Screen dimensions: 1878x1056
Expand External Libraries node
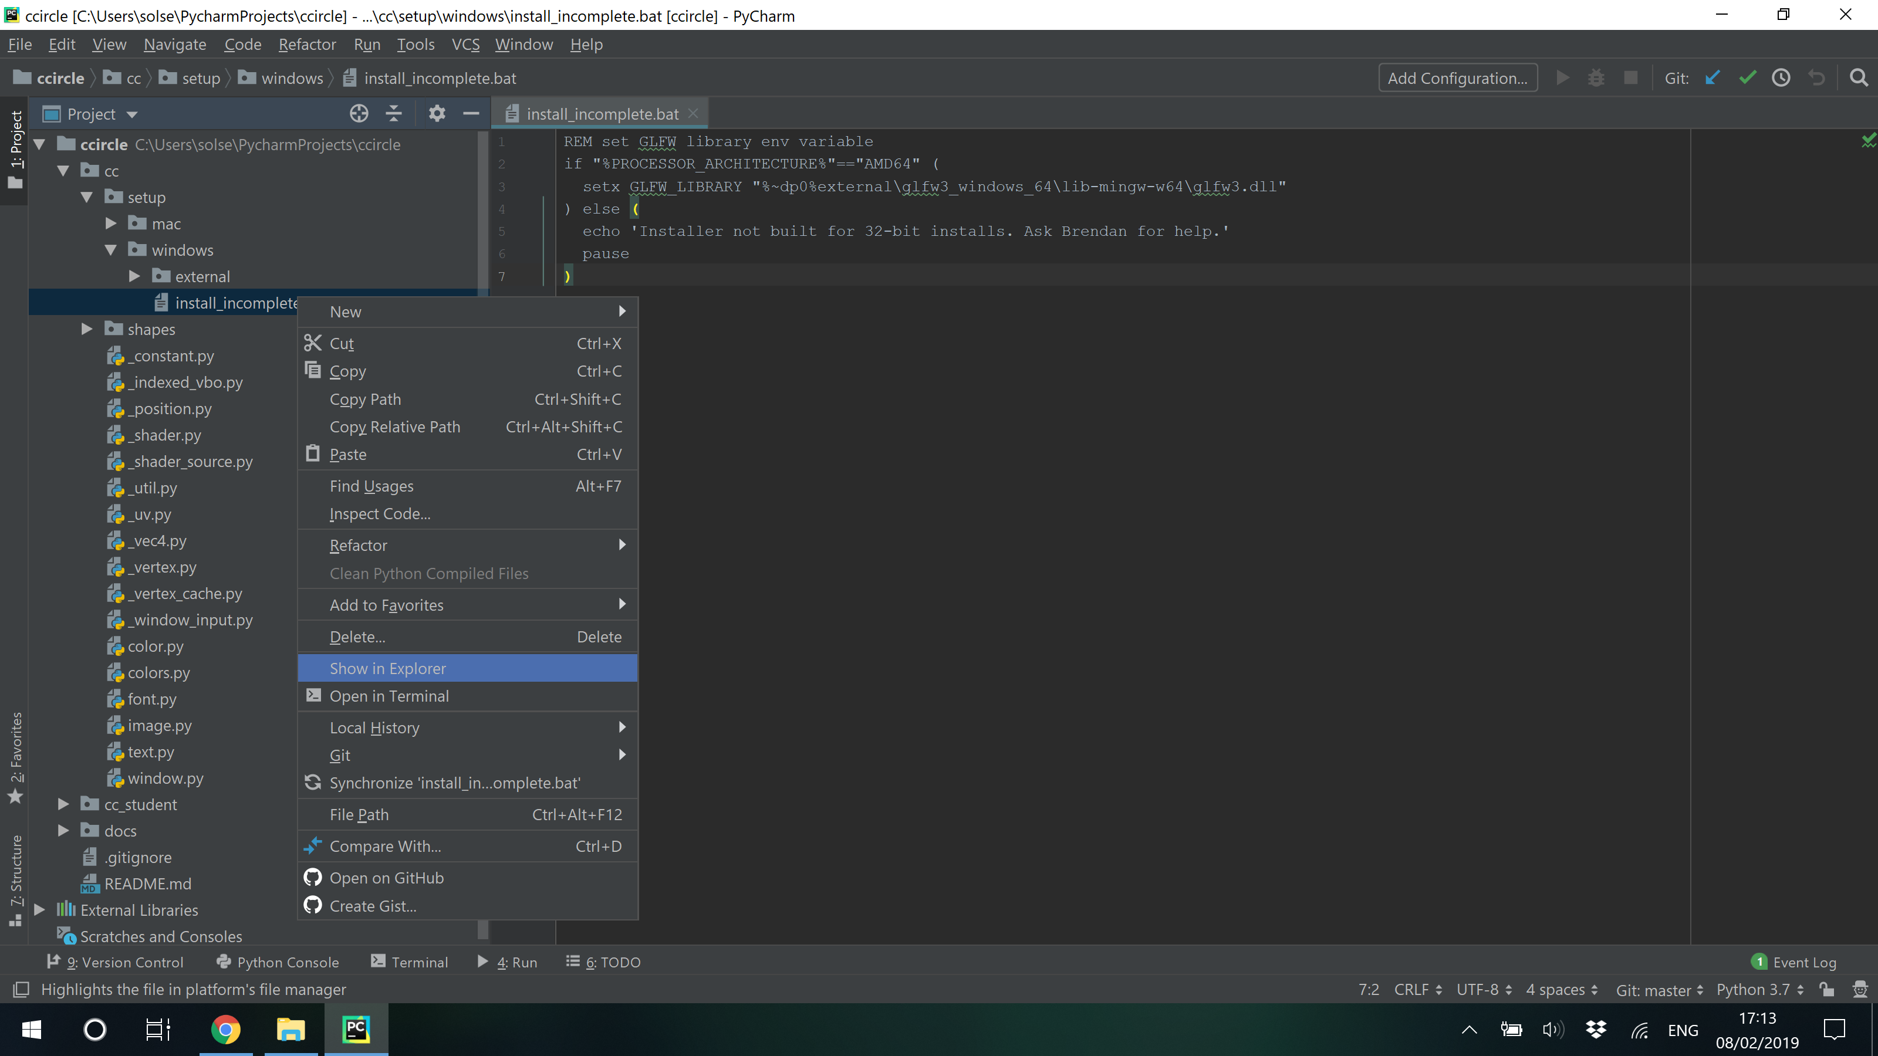[39, 909]
